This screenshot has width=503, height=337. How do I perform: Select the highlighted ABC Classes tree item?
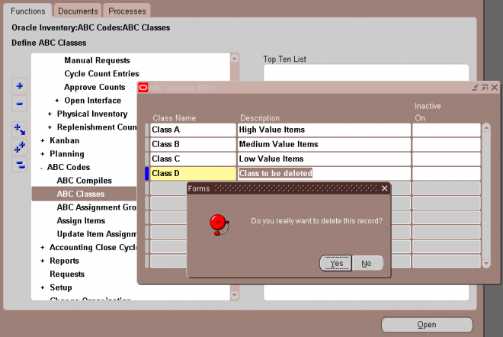[84, 194]
